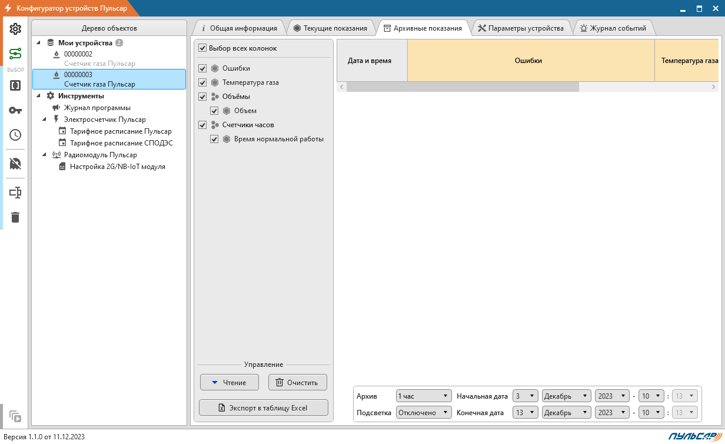
Task: Click the hexagon icon next to Температура газа
Action: pyautogui.click(x=215, y=82)
